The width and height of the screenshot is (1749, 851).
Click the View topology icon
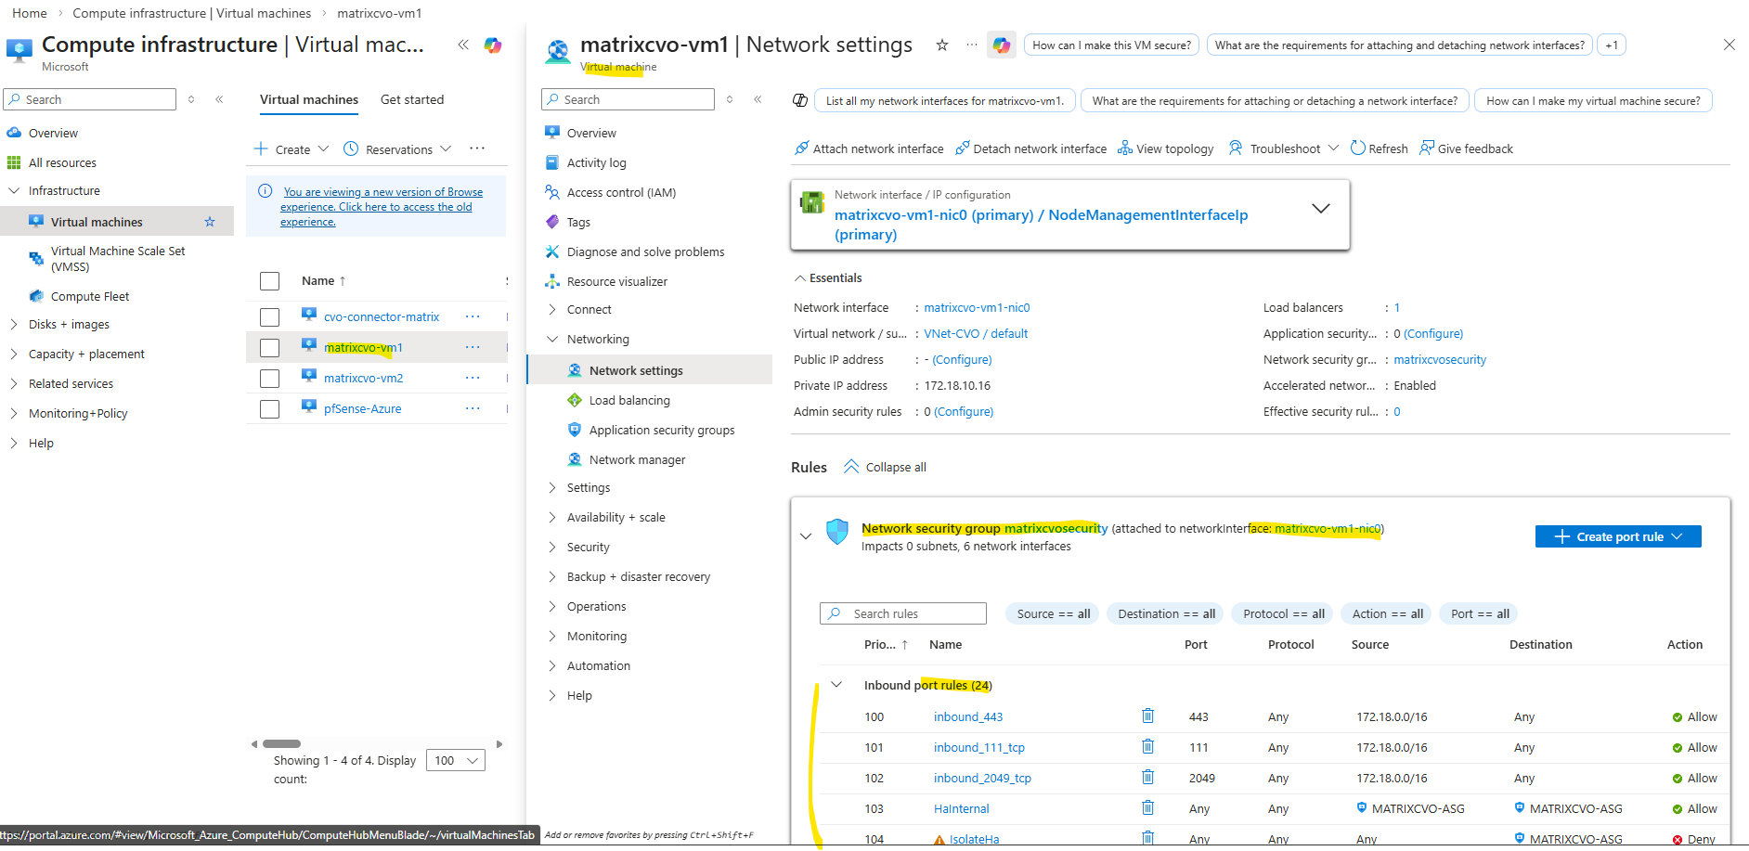[1125, 148]
